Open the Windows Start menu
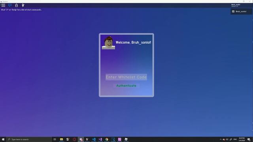The height and width of the screenshot is (142, 253). pos(3,139)
